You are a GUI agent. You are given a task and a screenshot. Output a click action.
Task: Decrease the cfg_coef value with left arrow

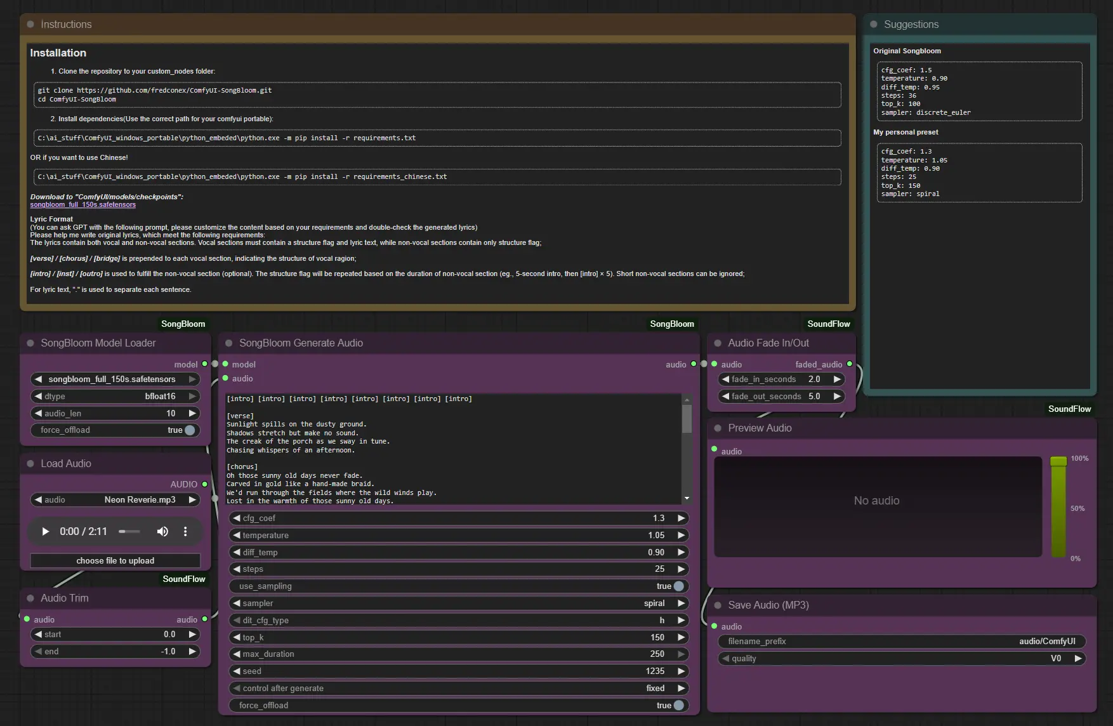click(x=236, y=518)
